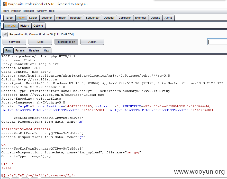Click the Cache-Control: max-age=0 header
The height and width of the screenshot is (179, 227).
click(26, 72)
